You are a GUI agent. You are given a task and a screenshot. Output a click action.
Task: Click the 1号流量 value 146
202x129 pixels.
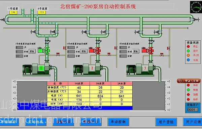(13, 12)
